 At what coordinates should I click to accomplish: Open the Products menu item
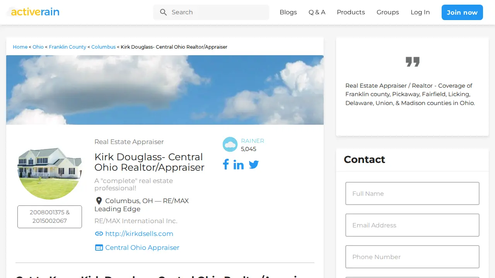pos(351,12)
